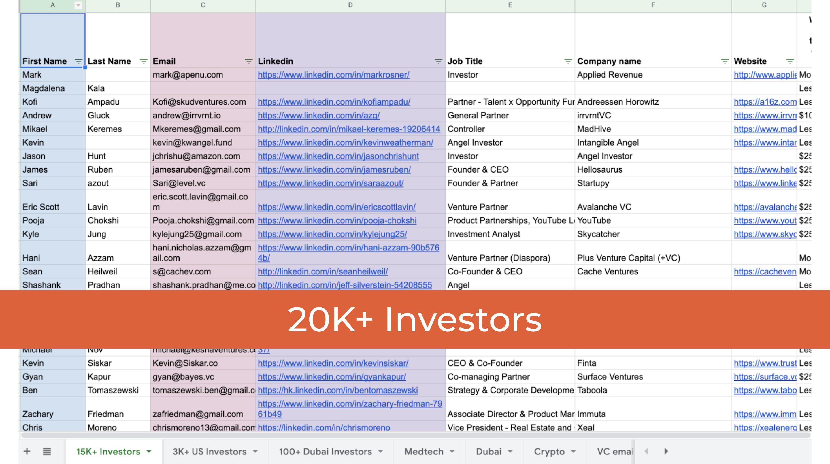This screenshot has height=464, width=830.
Task: Open Dubai tab menu arrow
Action: [x=510, y=452]
